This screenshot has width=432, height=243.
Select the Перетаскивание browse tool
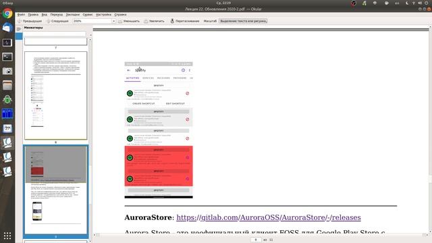(184, 21)
